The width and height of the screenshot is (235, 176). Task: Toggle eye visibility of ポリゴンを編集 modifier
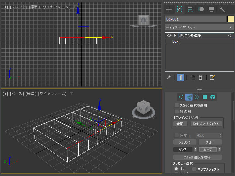(x=169, y=35)
